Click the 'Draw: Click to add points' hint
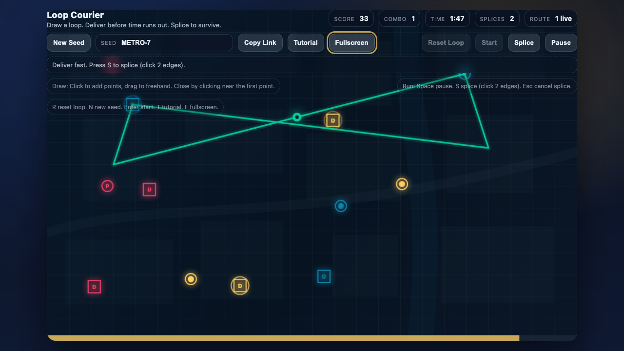This screenshot has width=624, height=351. (x=163, y=86)
